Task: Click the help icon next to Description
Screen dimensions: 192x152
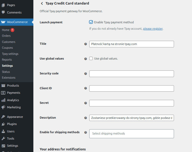Action: [x=86, y=118]
